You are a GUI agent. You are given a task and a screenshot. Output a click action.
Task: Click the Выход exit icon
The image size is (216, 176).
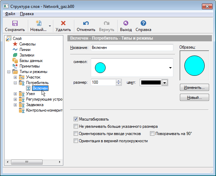tap(126, 23)
